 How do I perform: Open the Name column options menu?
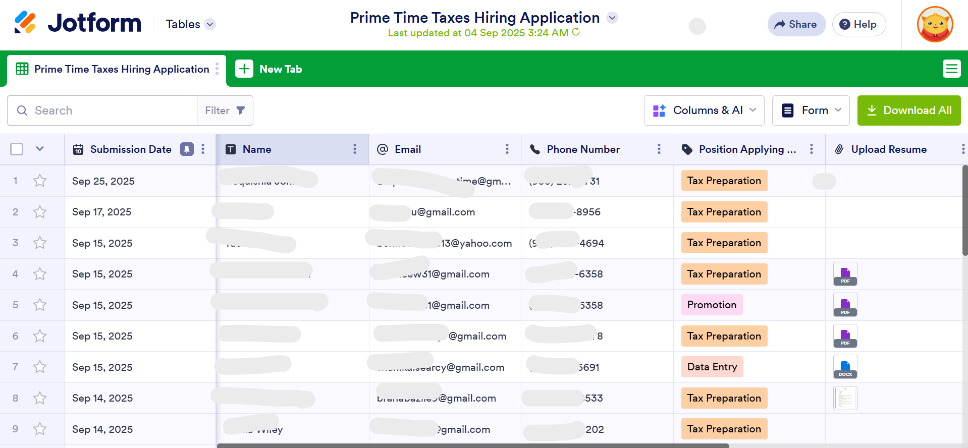pos(355,149)
